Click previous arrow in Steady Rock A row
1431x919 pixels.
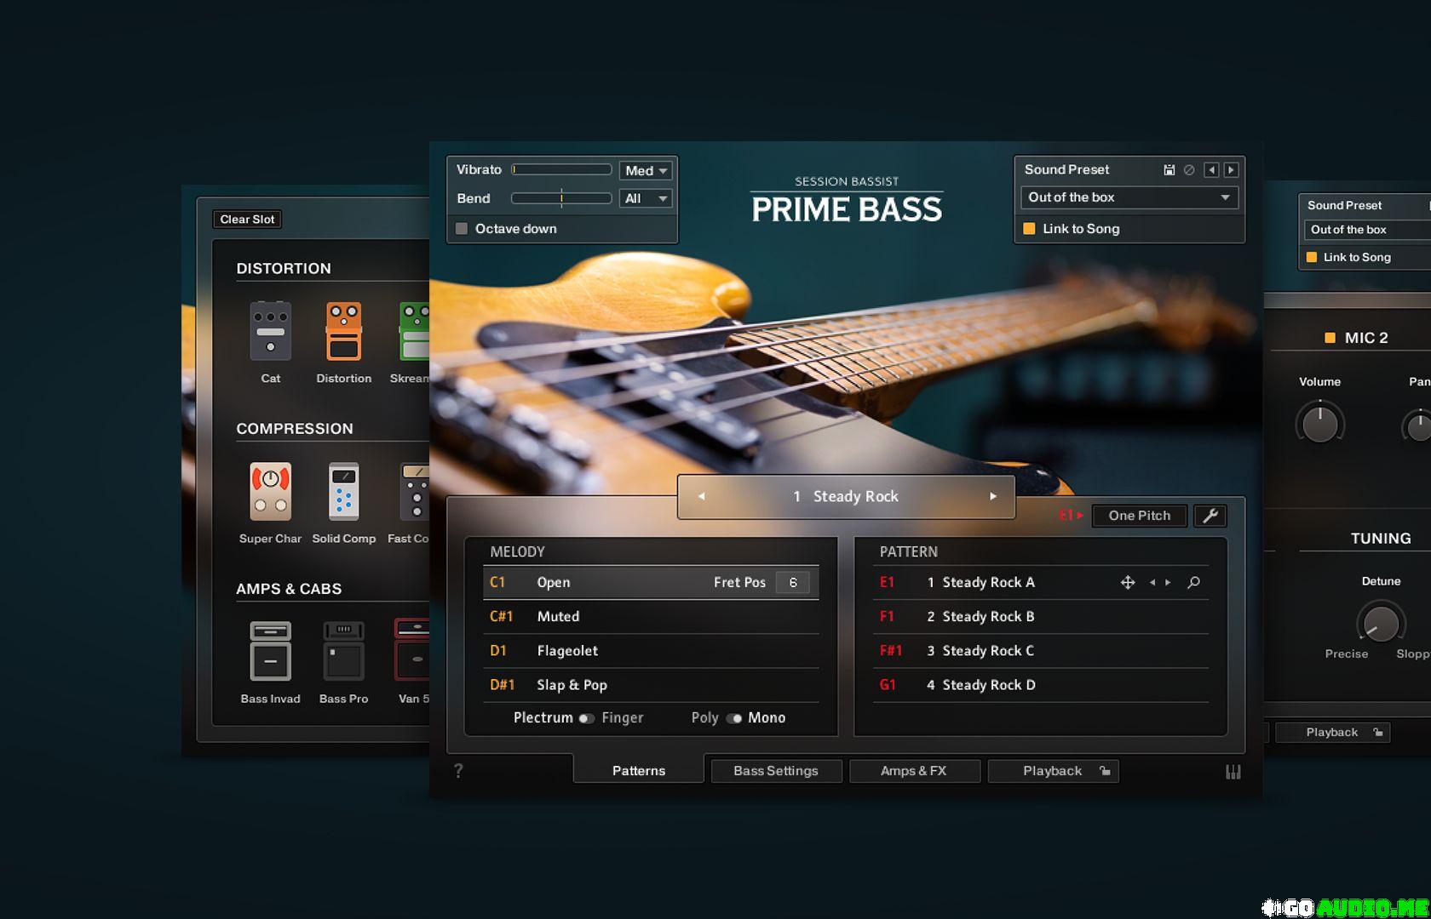(1152, 583)
